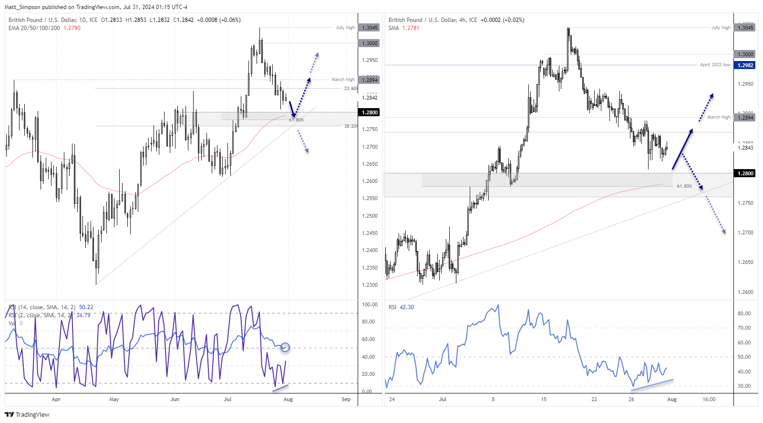This screenshot has width=763, height=423.
Task: Click the 1.2842 last price on the 1D axis
Action: tap(370, 98)
